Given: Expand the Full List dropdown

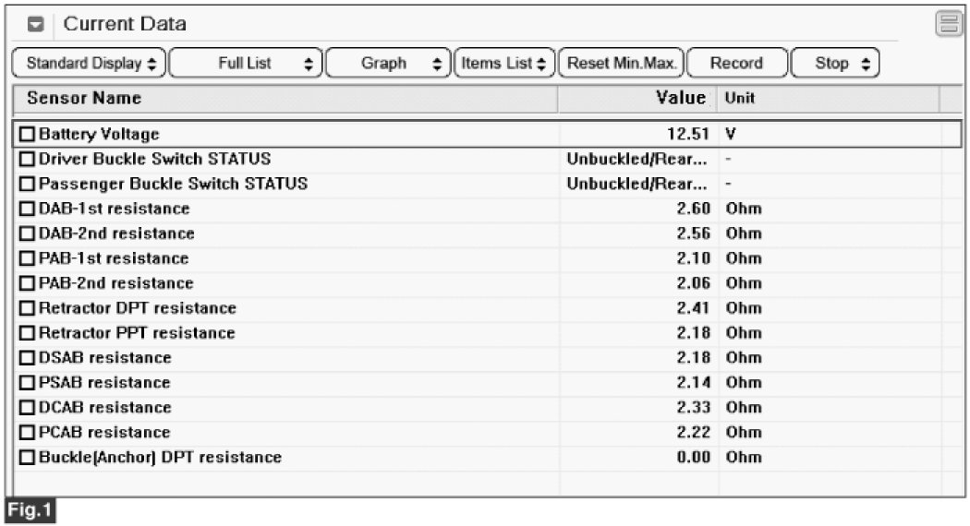Looking at the screenshot, I should 246,64.
